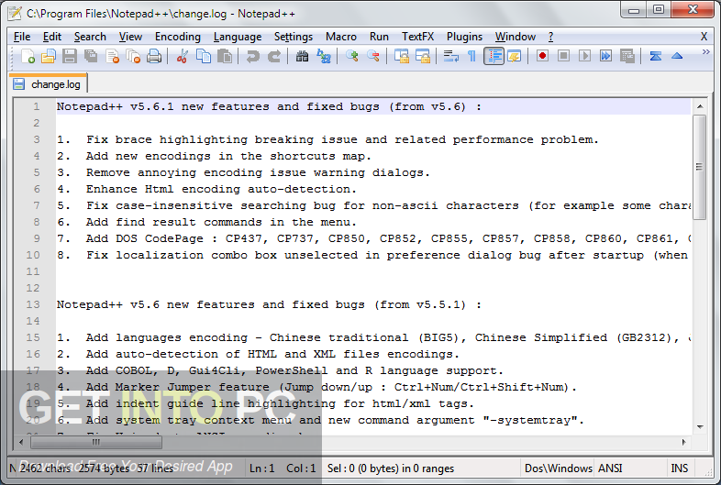Click the blue up-triangle toolbar icon
The image size is (721, 485).
pos(676,56)
